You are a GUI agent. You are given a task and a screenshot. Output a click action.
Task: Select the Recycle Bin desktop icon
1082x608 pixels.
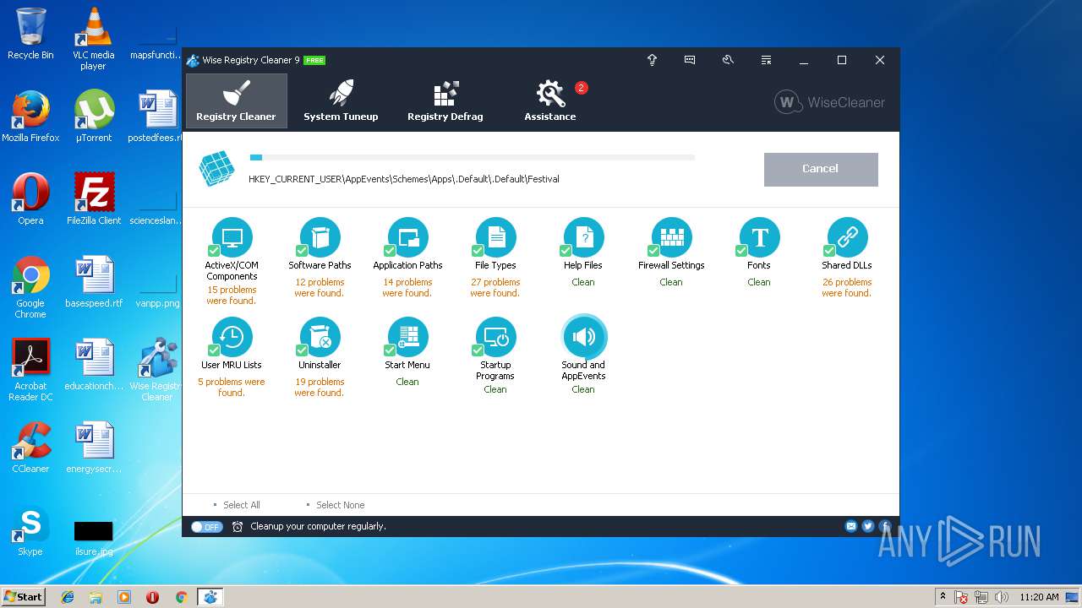(x=30, y=34)
